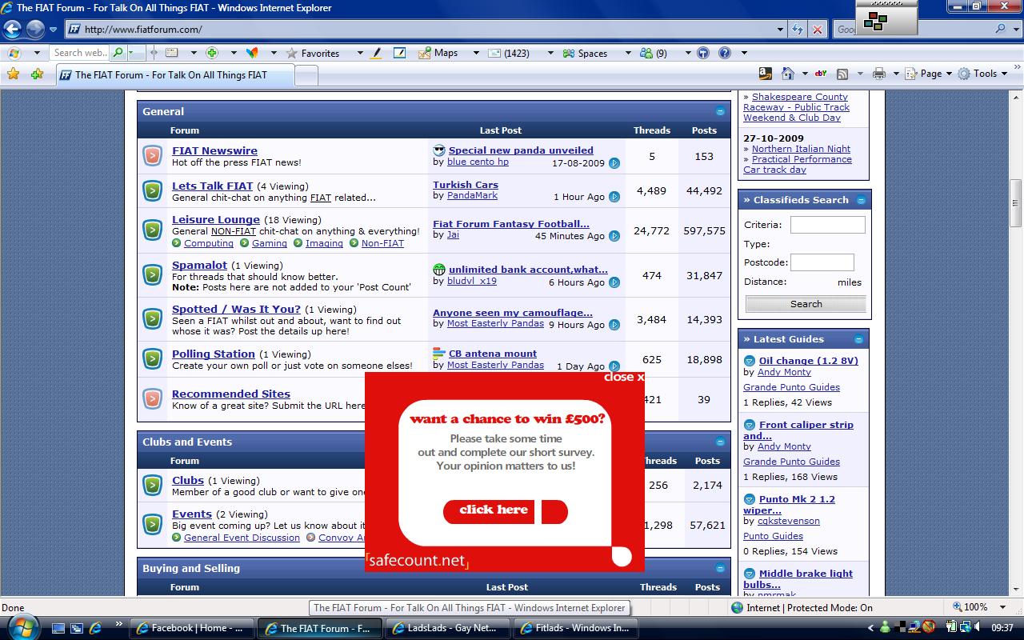Open the Print options dropdown arrow
Screen dimensions: 1024x640
pos(894,74)
